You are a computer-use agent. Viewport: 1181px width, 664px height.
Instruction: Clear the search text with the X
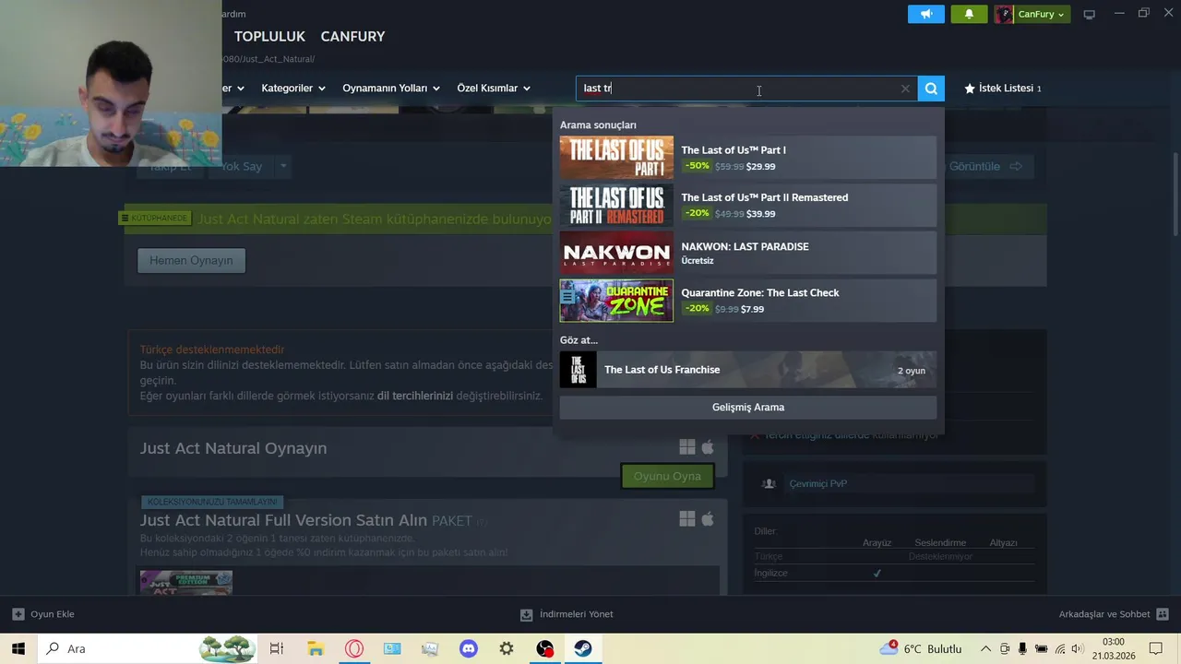click(905, 89)
